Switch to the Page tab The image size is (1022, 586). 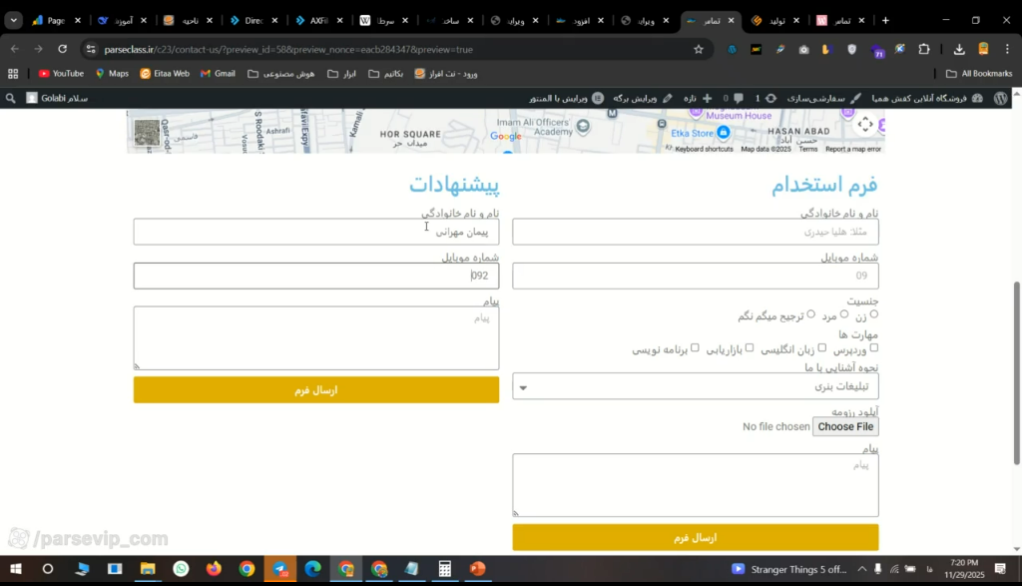[57, 20]
